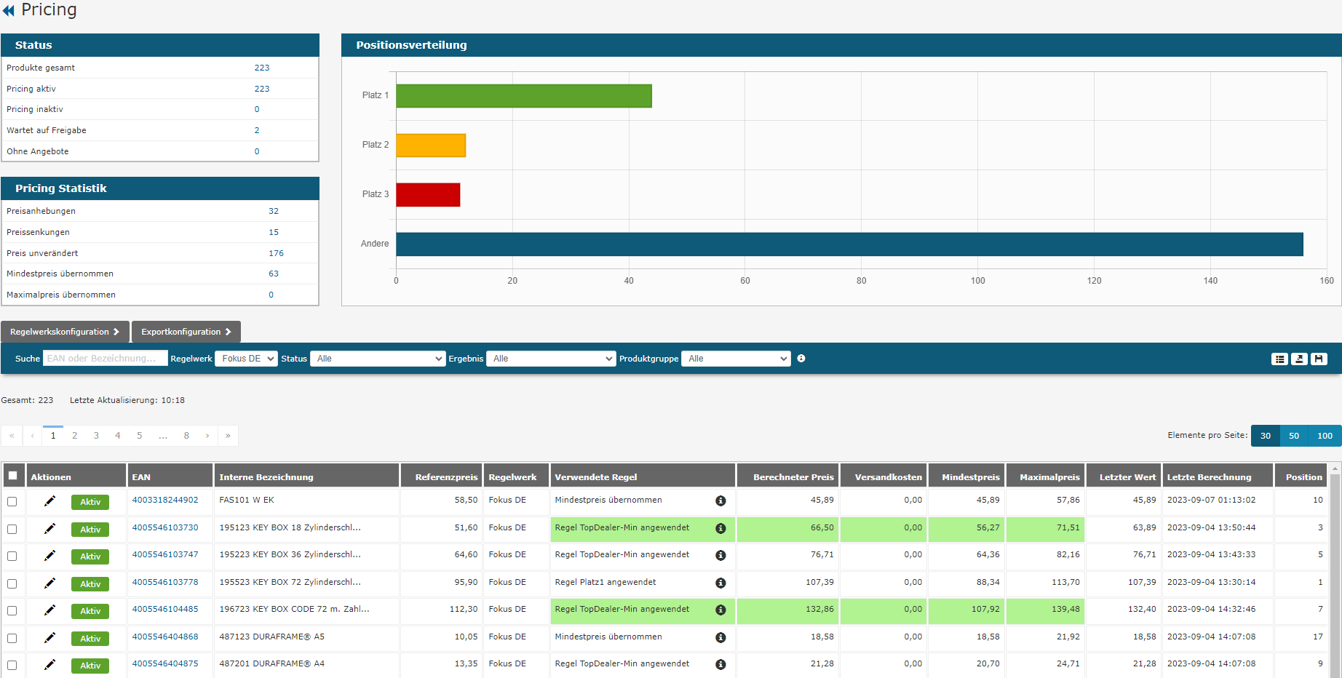This screenshot has height=678, width=1342.
Task: Open the Ergebnis filter dropdown
Action: [x=551, y=359]
